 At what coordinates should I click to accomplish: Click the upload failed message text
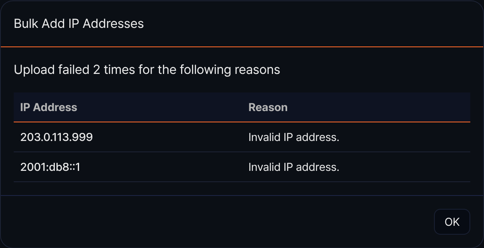tap(147, 70)
